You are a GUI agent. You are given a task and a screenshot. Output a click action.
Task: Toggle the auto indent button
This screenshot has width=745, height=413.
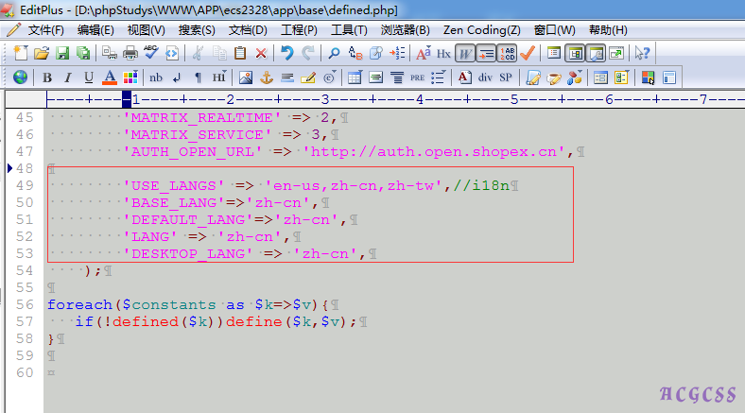point(485,53)
